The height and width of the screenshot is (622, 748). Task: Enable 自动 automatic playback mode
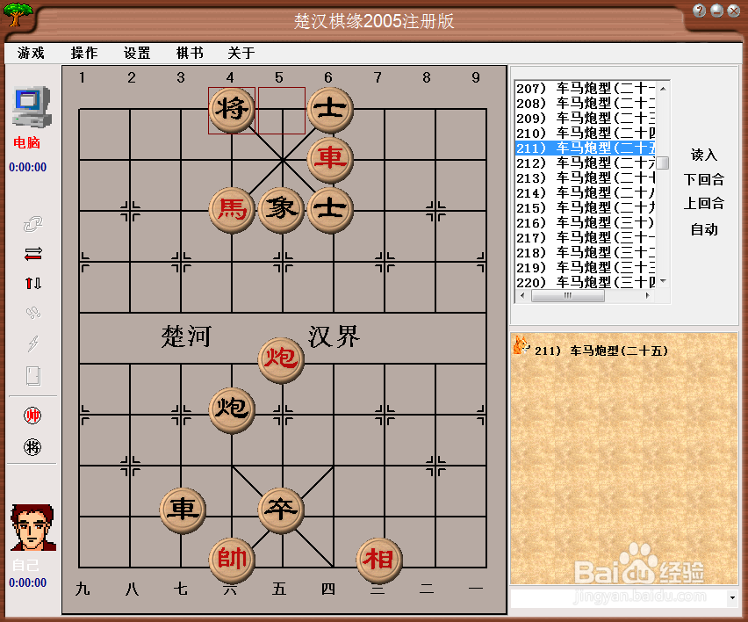pos(703,230)
